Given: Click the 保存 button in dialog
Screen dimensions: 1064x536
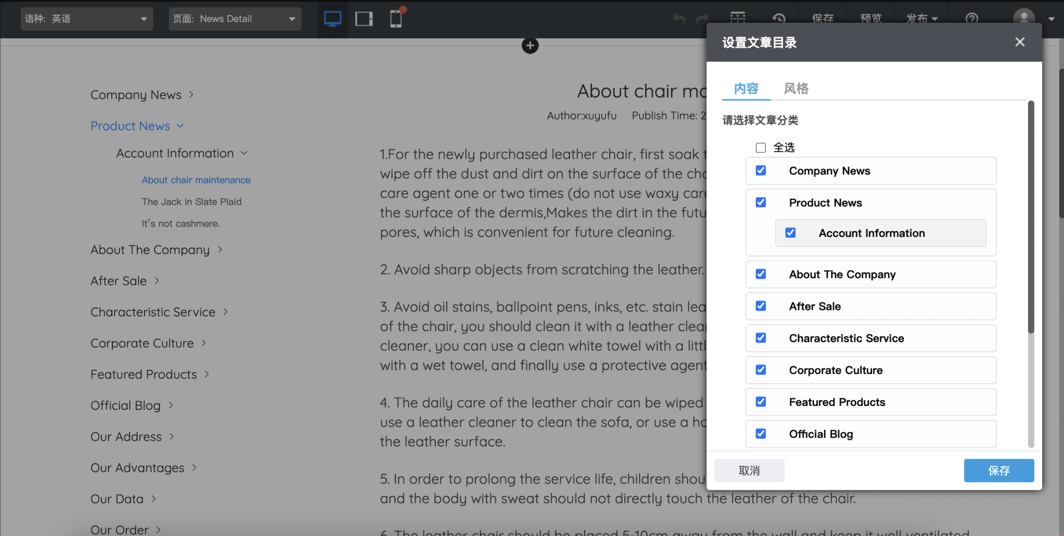Looking at the screenshot, I should click(999, 471).
